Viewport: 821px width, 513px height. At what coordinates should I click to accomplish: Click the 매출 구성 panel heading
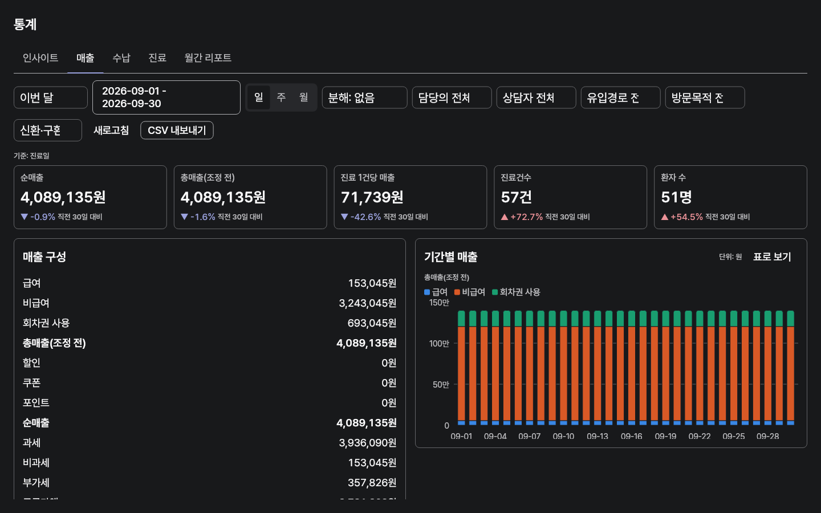pyautogui.click(x=44, y=257)
